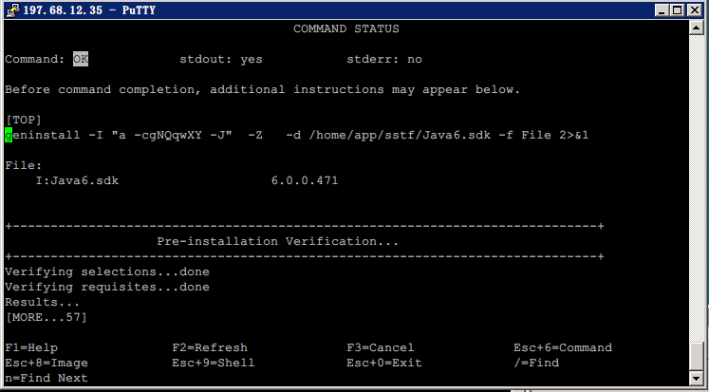Maximize the PuTTY terminal window

tap(678, 9)
